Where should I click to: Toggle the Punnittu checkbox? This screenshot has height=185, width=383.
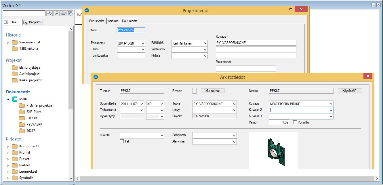click(x=295, y=122)
